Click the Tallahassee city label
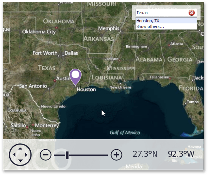209x176 pixels. [159, 77]
